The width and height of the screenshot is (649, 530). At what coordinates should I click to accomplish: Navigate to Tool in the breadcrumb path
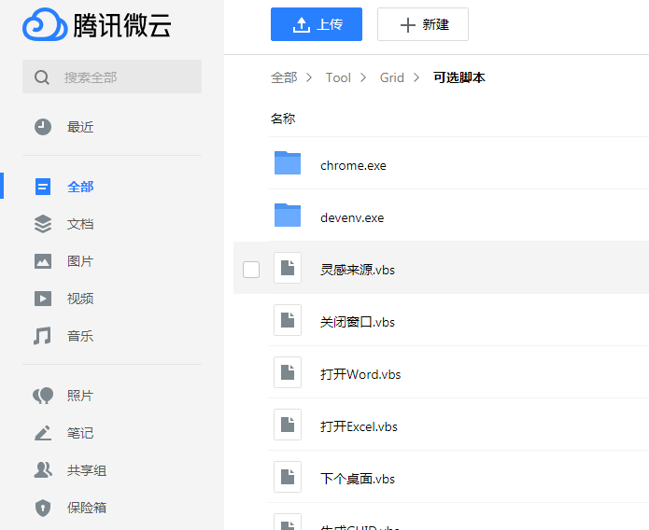coord(338,77)
